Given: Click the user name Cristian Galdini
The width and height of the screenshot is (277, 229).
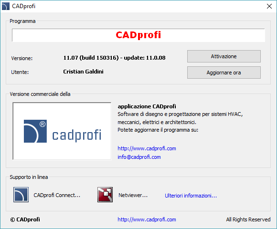Looking at the screenshot, I should [84, 72].
